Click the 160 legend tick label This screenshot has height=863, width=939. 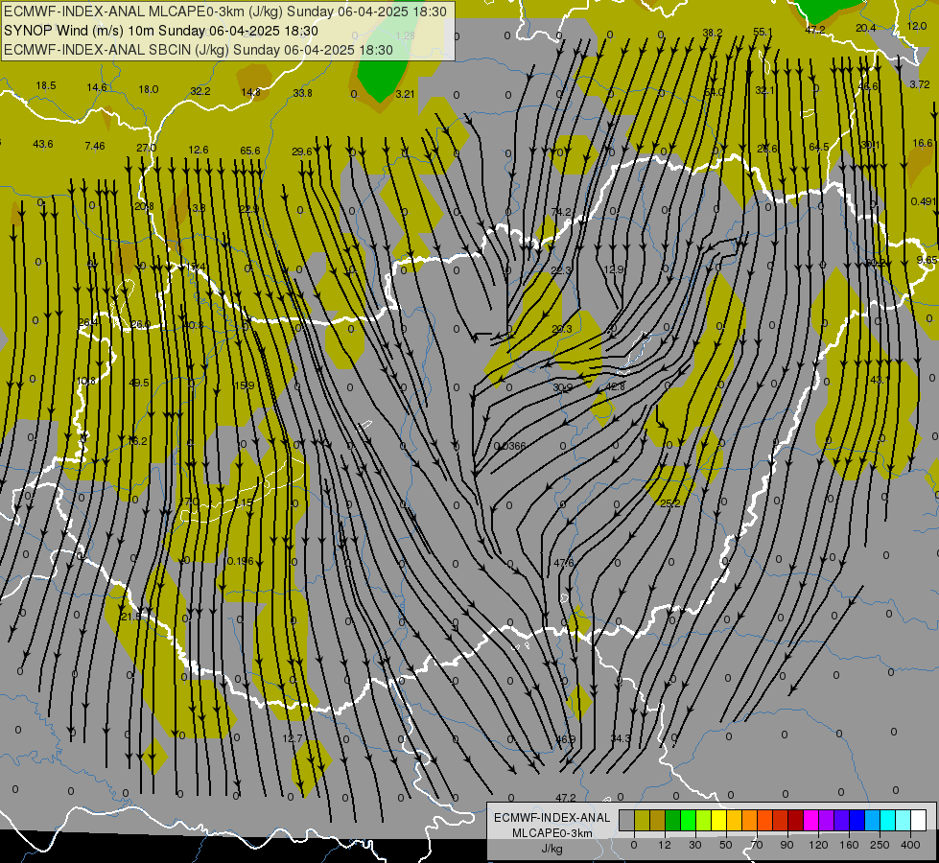tap(849, 845)
